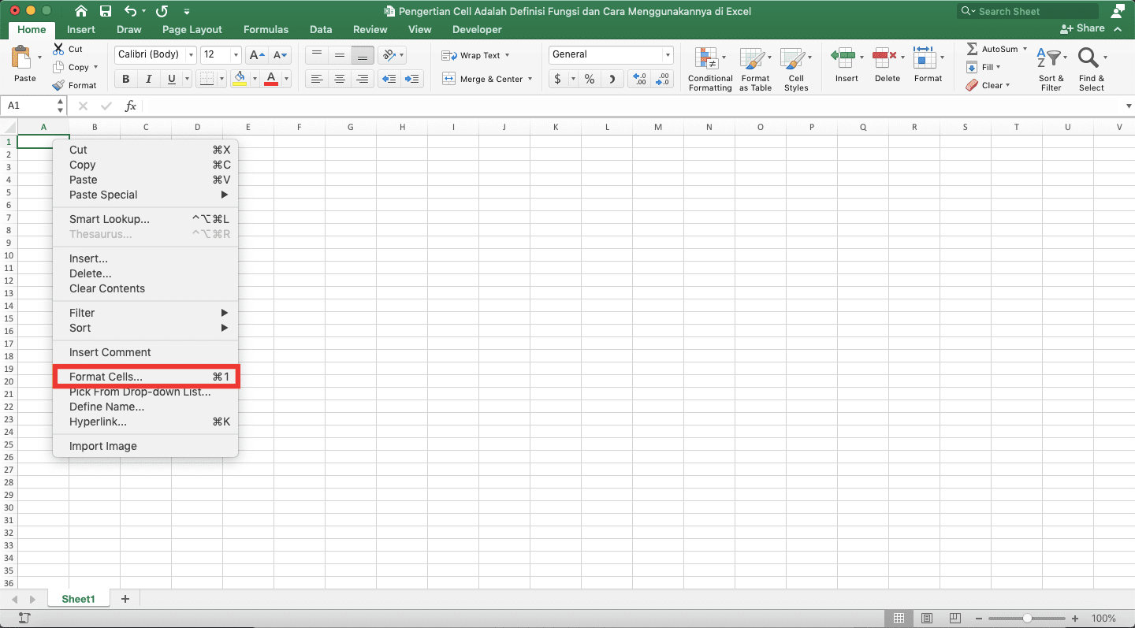Expand the Wrap Text dropdown arrow
The width and height of the screenshot is (1135, 628).
507,55
